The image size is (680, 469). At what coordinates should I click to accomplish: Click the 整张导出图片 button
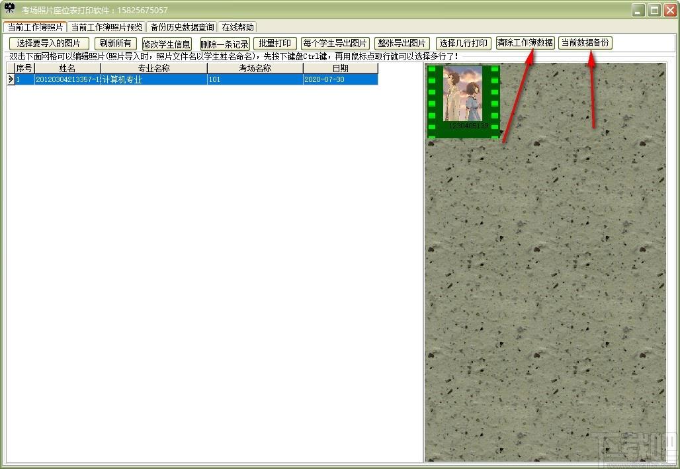pos(402,44)
